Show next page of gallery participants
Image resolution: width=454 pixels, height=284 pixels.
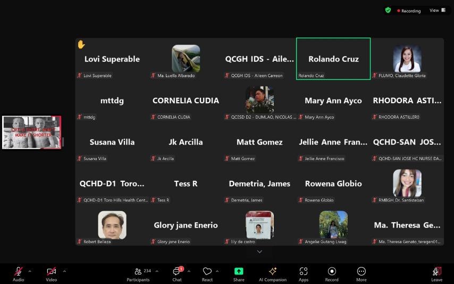click(x=259, y=252)
